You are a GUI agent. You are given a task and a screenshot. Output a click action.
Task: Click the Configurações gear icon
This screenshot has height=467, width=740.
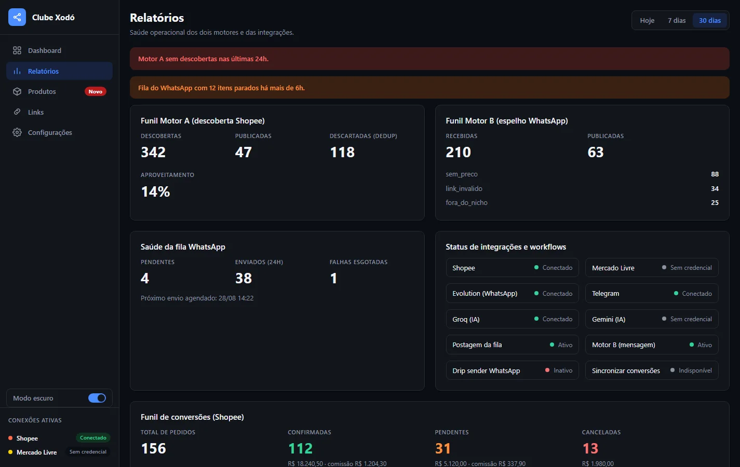point(17,132)
